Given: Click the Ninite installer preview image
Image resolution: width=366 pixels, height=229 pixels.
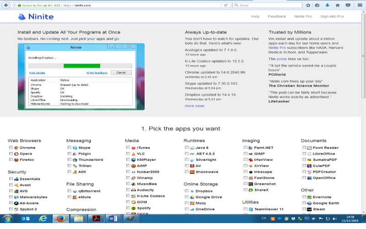Looking at the screenshot, I should click(x=81, y=76).
